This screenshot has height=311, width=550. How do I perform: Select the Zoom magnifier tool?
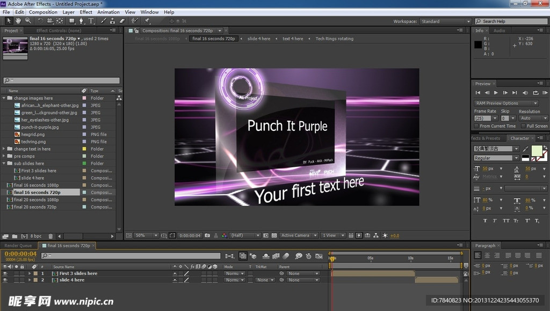(28, 21)
